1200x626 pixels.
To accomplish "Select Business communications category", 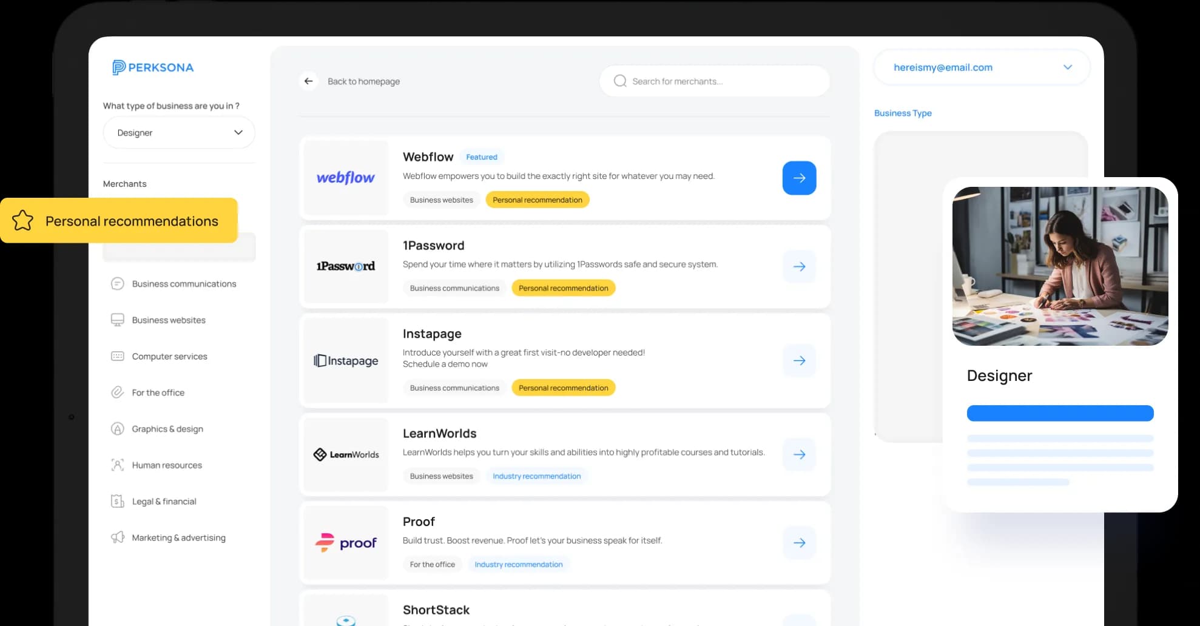I will (184, 284).
